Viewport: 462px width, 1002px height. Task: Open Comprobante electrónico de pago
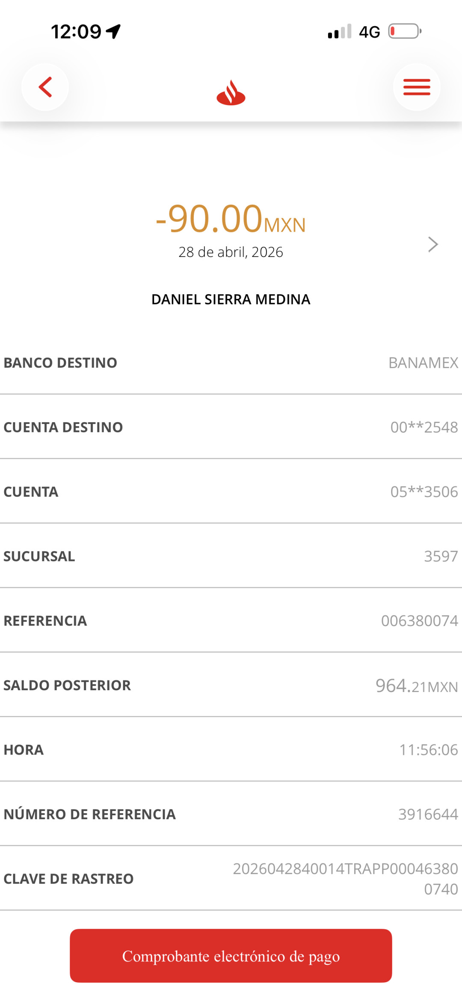point(231,956)
